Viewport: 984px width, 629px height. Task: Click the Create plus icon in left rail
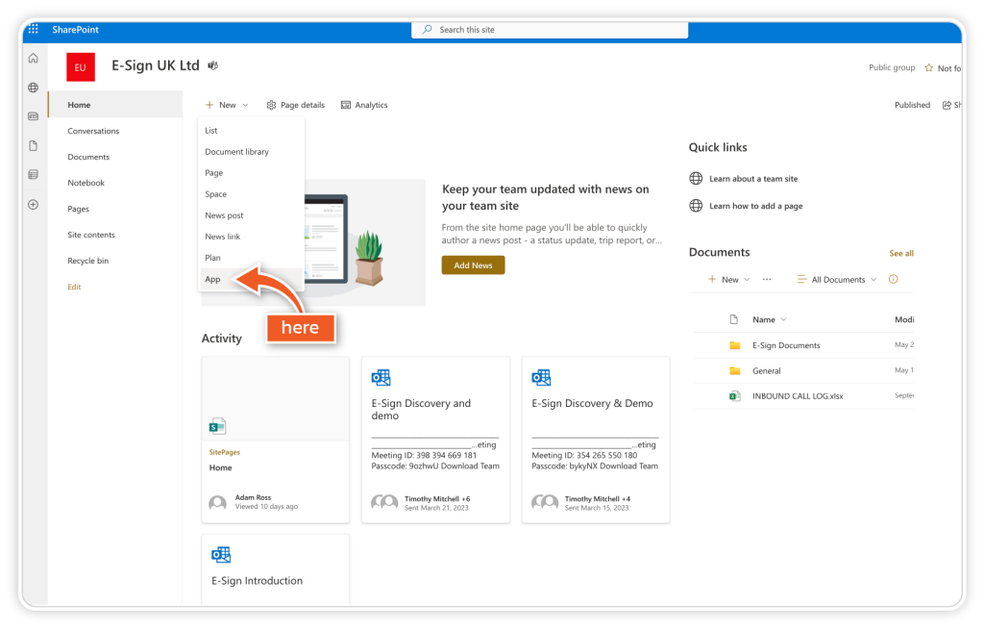click(34, 204)
